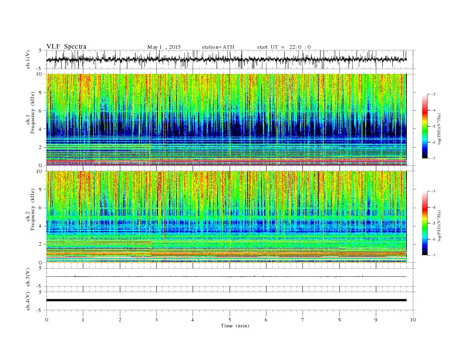
Task: Click time axis tick label "8"
Action: pyautogui.click(x=339, y=320)
